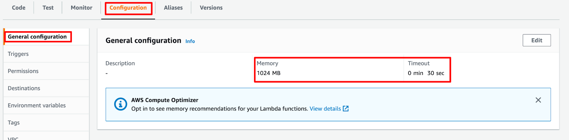This screenshot has width=569, height=140.
Task: Open Triggers in the sidebar
Action: pos(18,54)
